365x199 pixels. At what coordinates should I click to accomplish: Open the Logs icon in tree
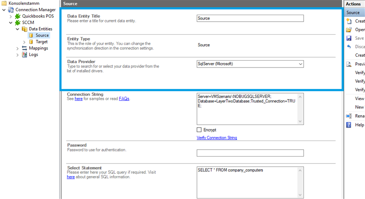pos(24,55)
